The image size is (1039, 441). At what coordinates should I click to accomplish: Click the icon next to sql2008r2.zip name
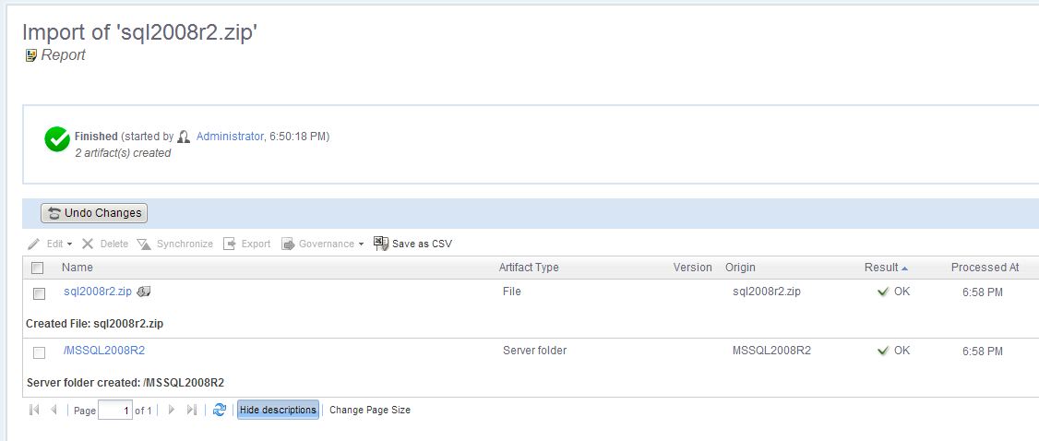point(144,292)
